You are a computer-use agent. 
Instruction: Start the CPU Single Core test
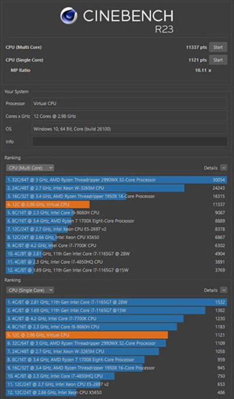[218, 60]
